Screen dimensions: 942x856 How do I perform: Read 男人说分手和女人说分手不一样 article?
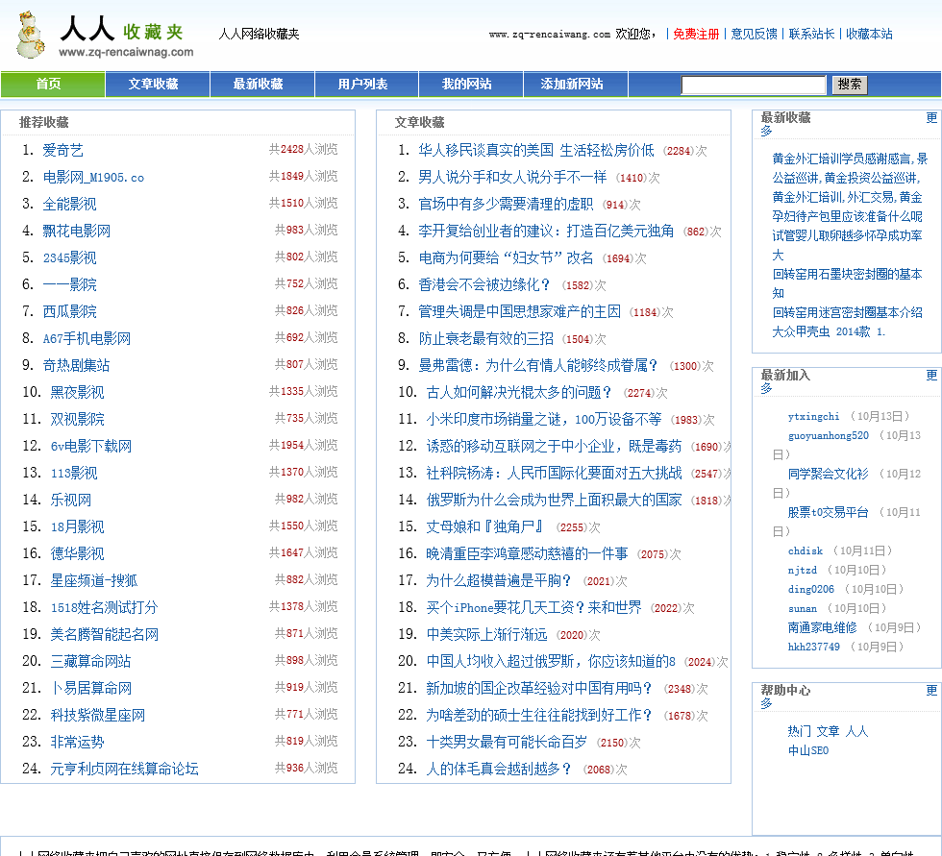[x=512, y=177]
